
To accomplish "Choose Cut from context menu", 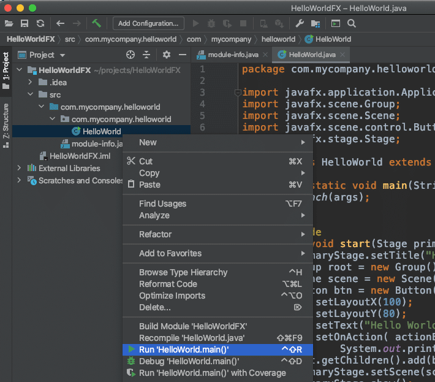I will point(217,161).
